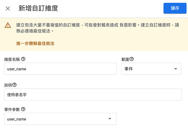Click the blue 儲存 save button
The image size is (188, 134).
tap(175, 8)
